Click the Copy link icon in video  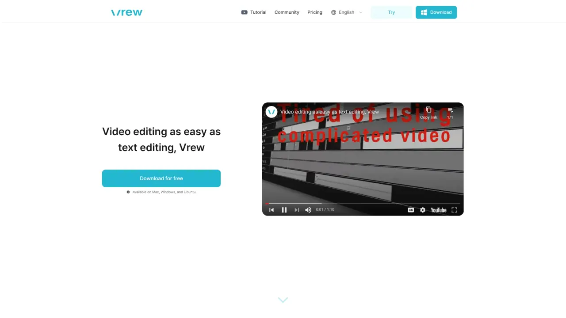point(428,113)
